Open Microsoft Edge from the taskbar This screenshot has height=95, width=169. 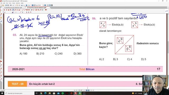pyautogui.click(x=45, y=93)
